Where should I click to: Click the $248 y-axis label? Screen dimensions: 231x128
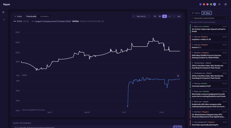point(17,32)
